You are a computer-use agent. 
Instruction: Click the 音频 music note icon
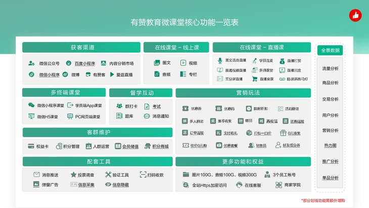tap(157, 74)
